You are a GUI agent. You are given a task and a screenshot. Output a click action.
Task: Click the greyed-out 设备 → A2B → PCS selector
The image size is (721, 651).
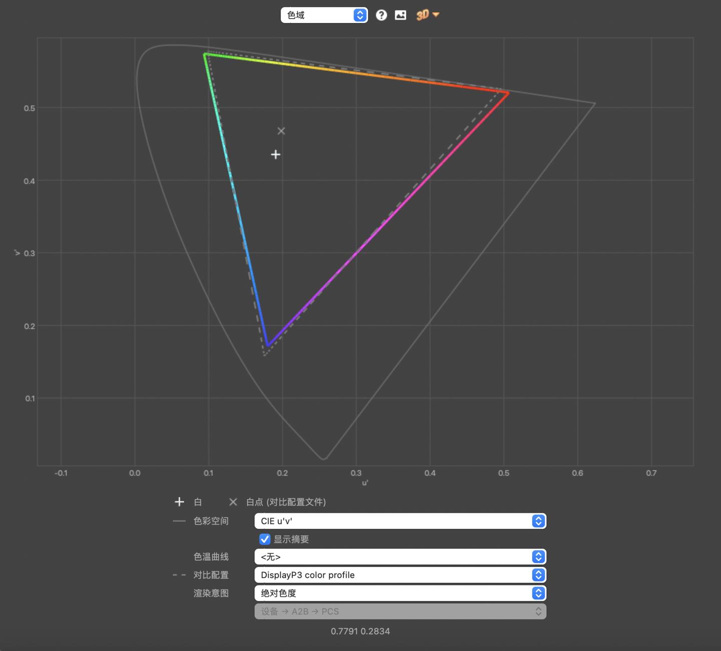click(400, 611)
